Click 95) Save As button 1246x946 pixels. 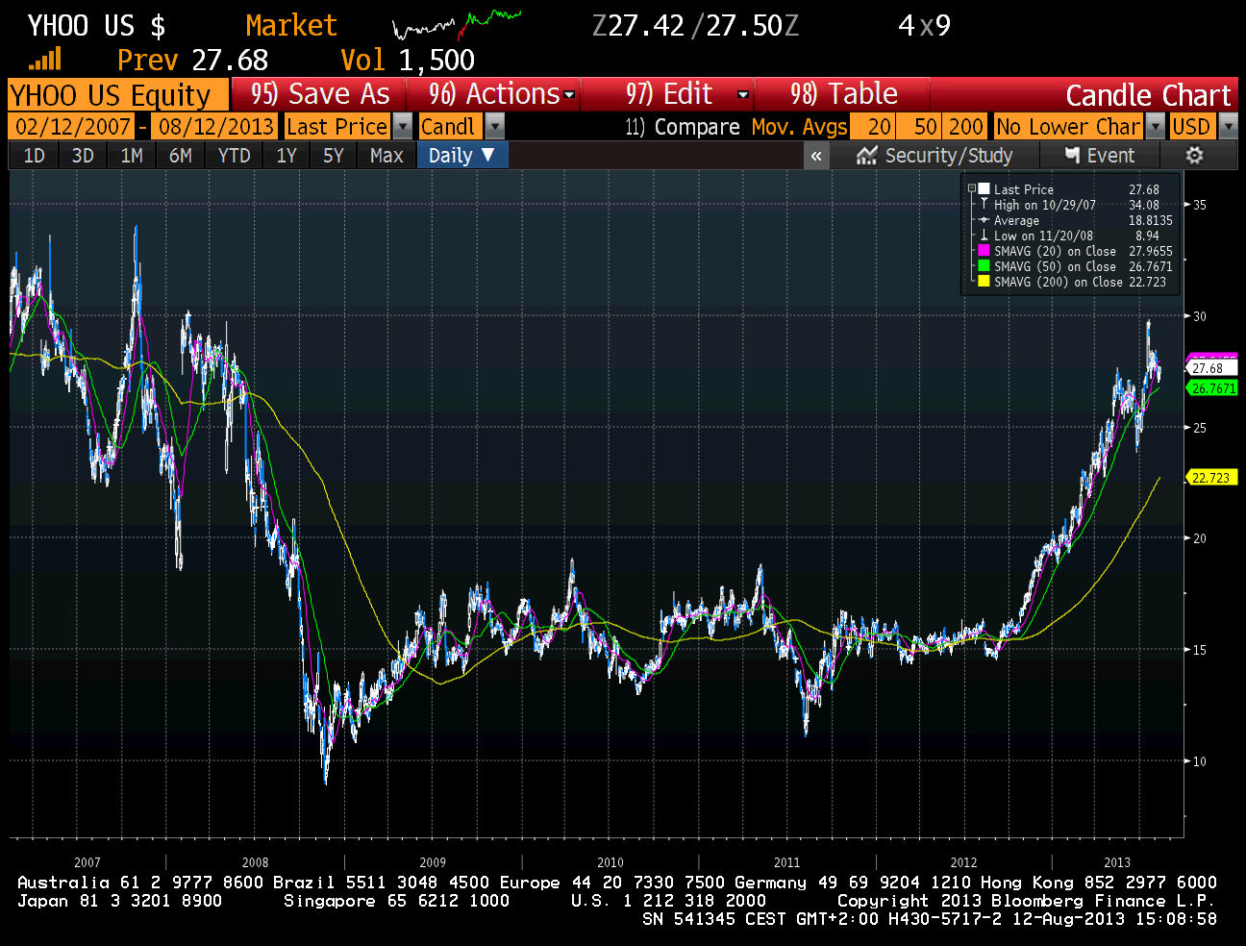coord(320,94)
